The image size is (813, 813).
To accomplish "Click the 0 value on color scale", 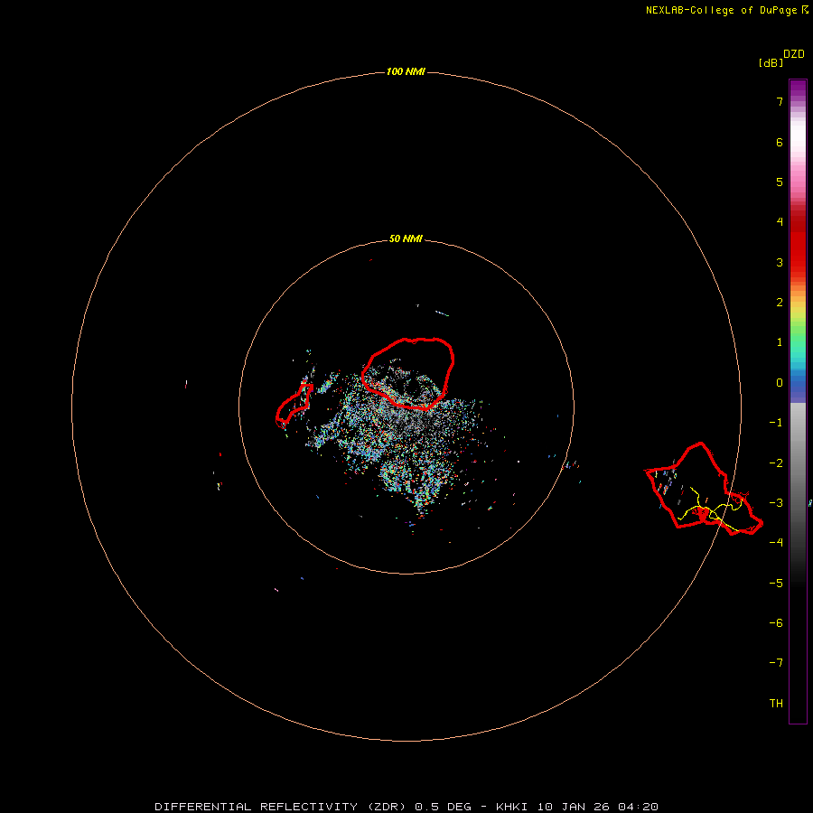I will [780, 383].
